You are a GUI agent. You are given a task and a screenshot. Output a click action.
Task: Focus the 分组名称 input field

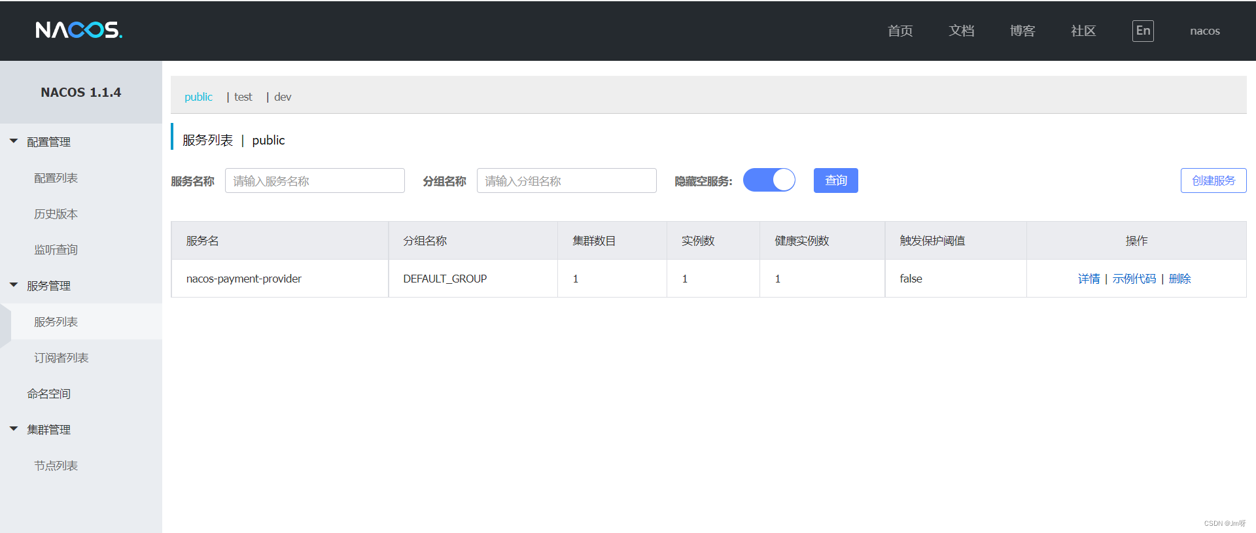pyautogui.click(x=567, y=181)
